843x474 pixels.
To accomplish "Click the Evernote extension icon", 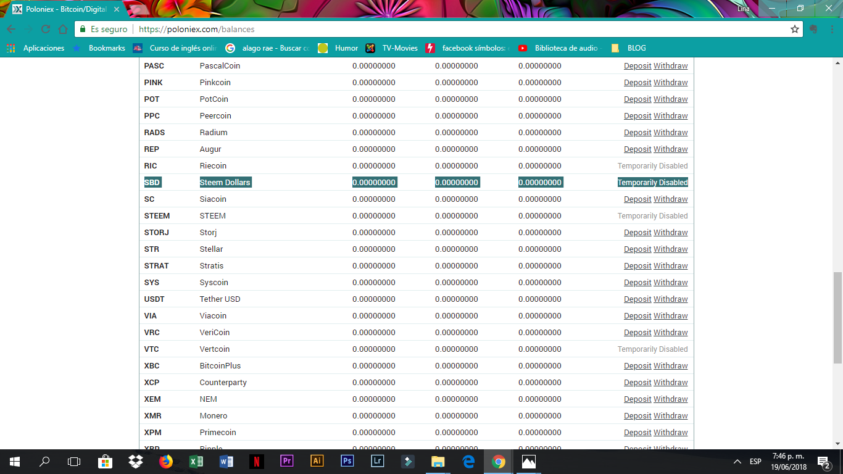I will (814, 29).
